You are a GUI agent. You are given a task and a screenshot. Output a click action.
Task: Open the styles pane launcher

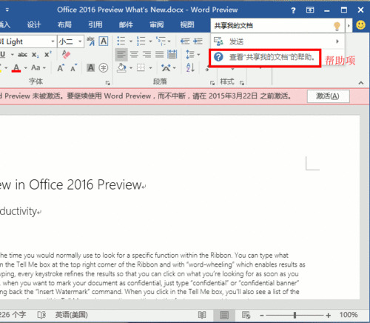(242, 83)
